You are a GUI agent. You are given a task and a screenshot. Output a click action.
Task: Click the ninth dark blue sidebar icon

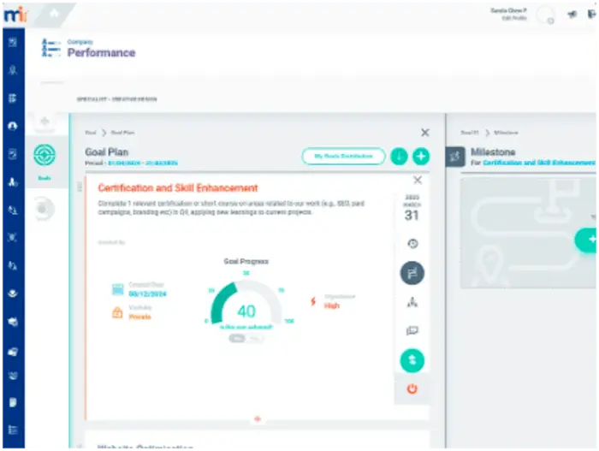coord(13,265)
